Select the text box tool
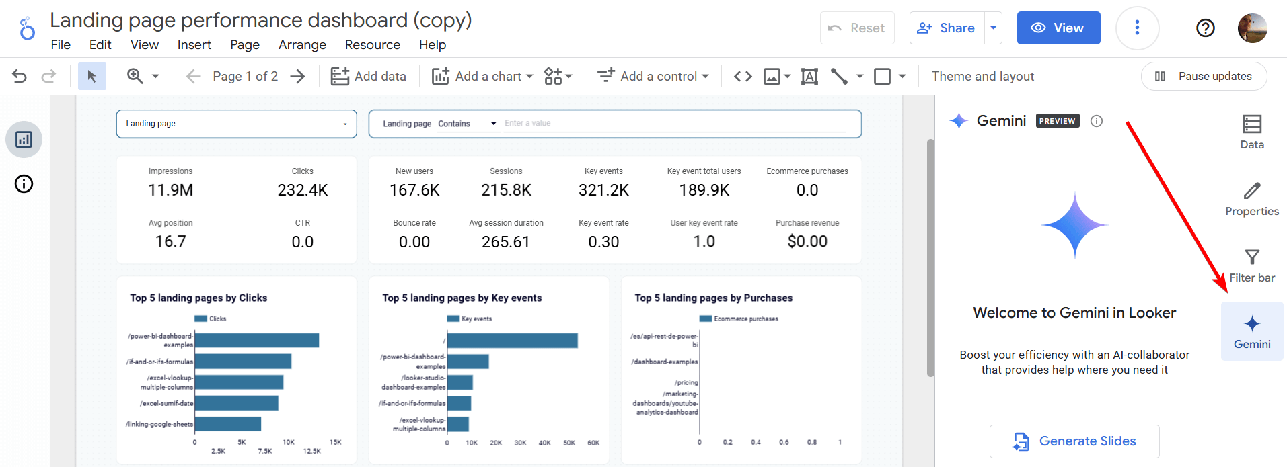The width and height of the screenshot is (1287, 467). pyautogui.click(x=809, y=76)
